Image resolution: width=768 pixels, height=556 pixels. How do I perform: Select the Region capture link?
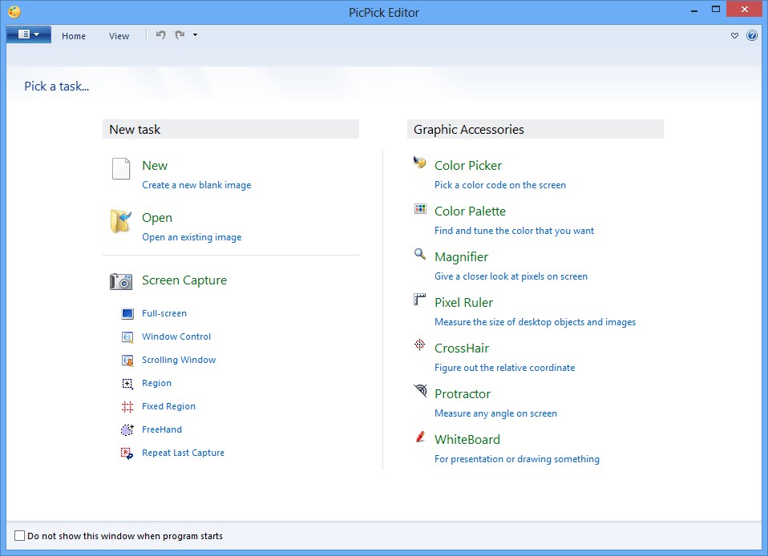click(x=157, y=383)
